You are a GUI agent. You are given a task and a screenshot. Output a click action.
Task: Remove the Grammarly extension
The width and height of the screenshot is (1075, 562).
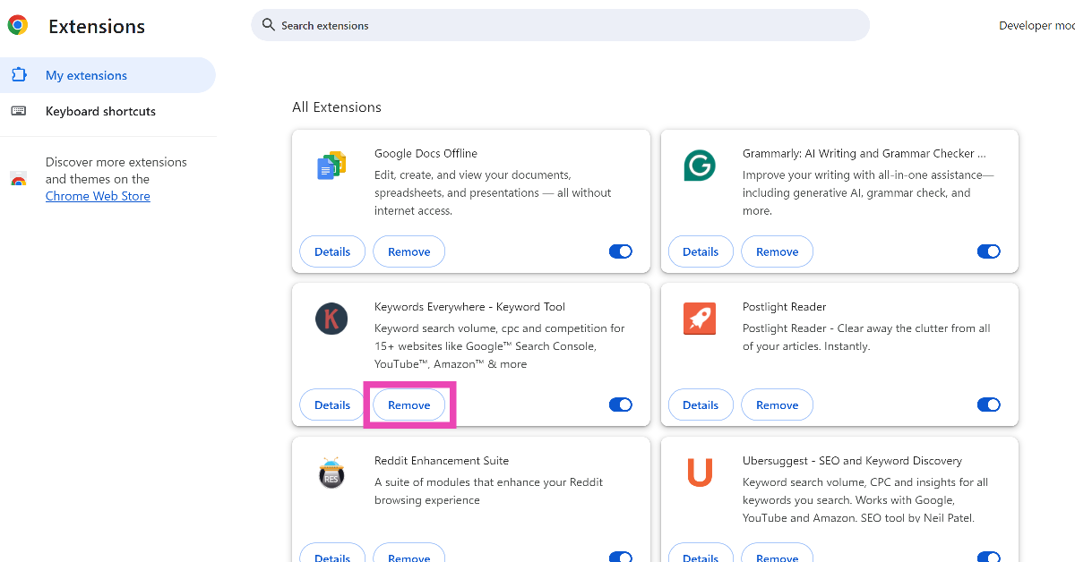[x=777, y=252]
